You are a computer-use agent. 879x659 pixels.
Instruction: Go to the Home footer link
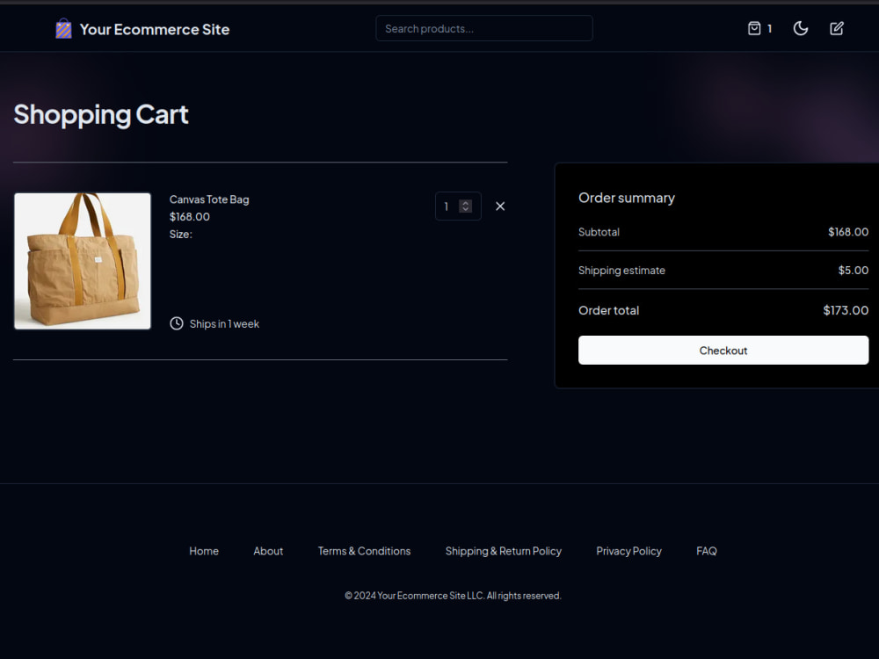[204, 551]
